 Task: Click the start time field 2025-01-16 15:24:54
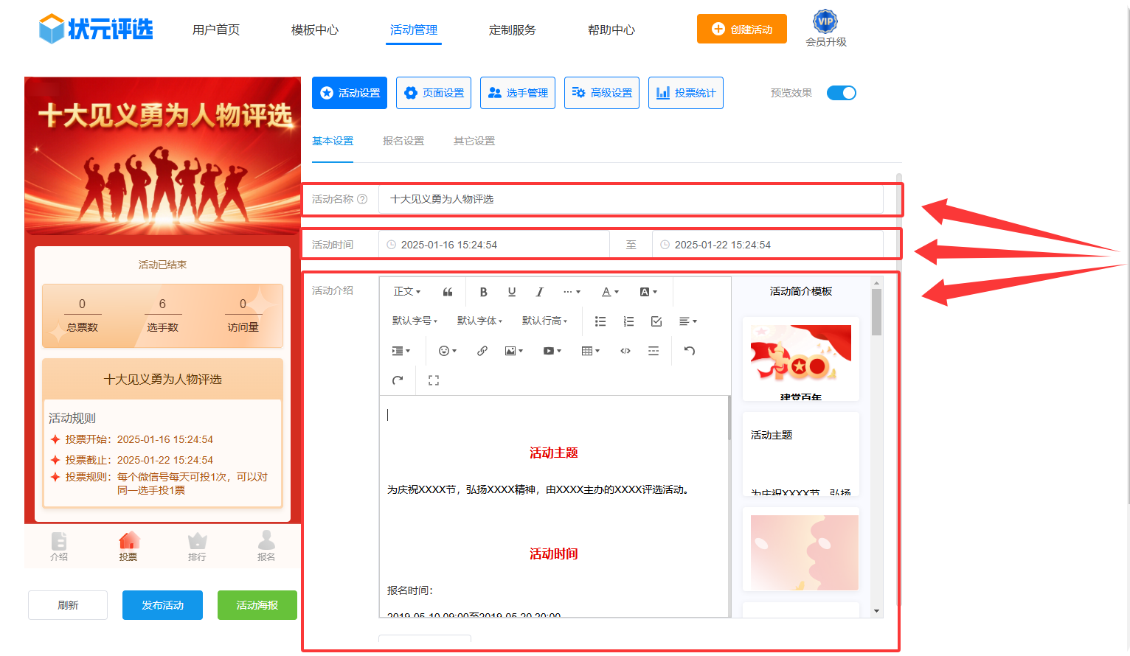click(494, 245)
